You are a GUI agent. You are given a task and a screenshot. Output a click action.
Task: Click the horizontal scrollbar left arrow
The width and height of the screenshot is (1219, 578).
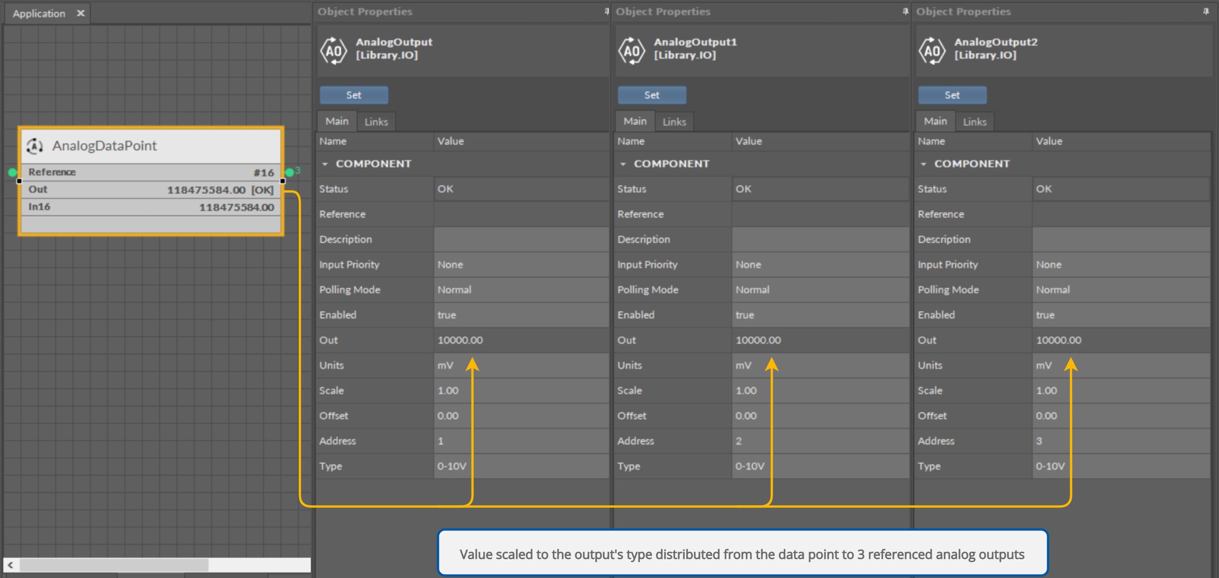tap(10, 565)
